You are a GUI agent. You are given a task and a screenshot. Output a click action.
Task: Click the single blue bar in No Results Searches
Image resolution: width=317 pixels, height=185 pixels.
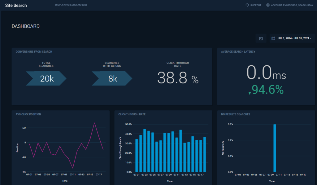(275, 148)
